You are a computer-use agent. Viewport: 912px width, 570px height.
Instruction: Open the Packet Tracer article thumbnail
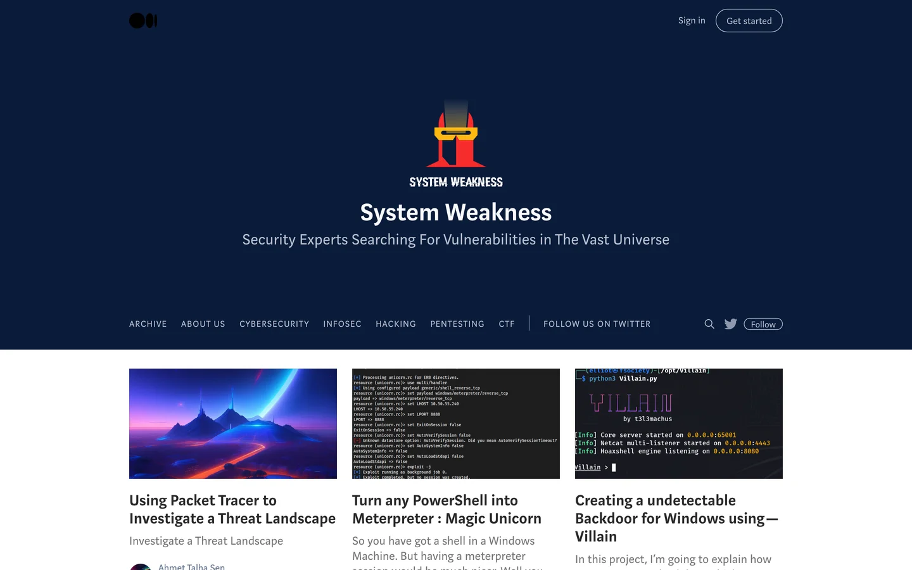tap(233, 423)
